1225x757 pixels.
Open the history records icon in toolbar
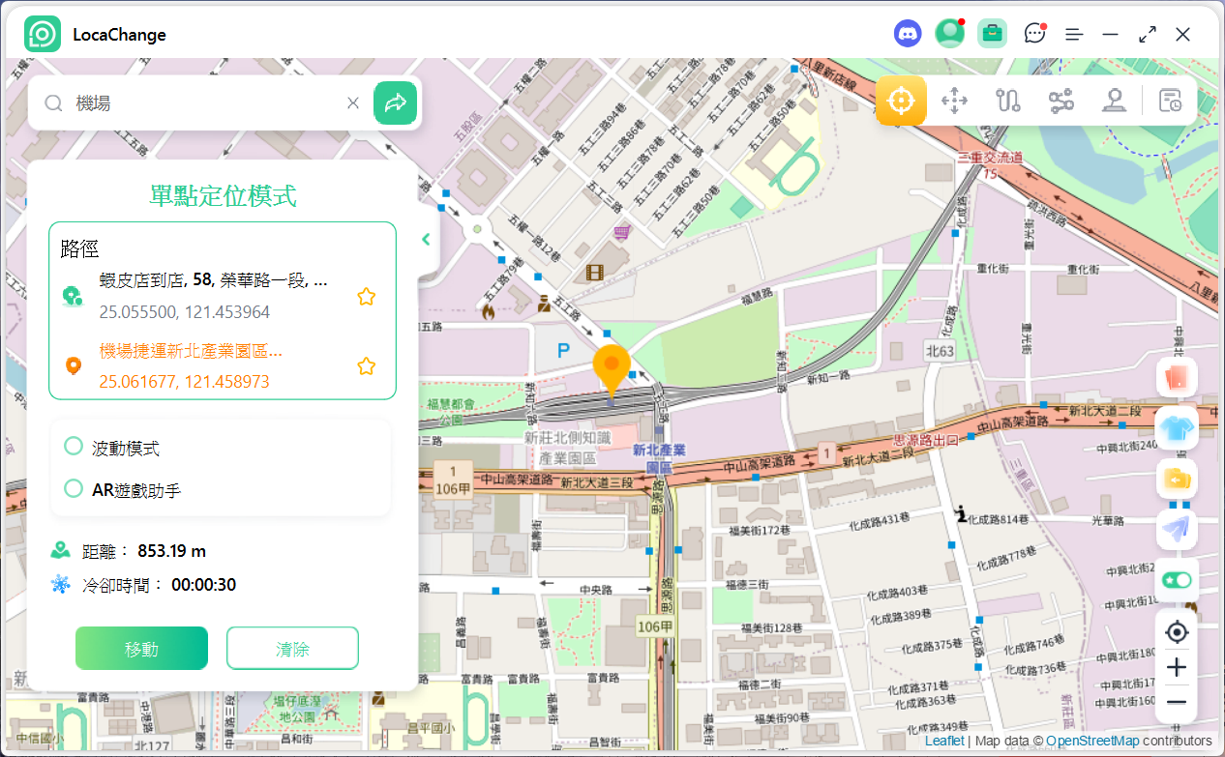click(1170, 101)
